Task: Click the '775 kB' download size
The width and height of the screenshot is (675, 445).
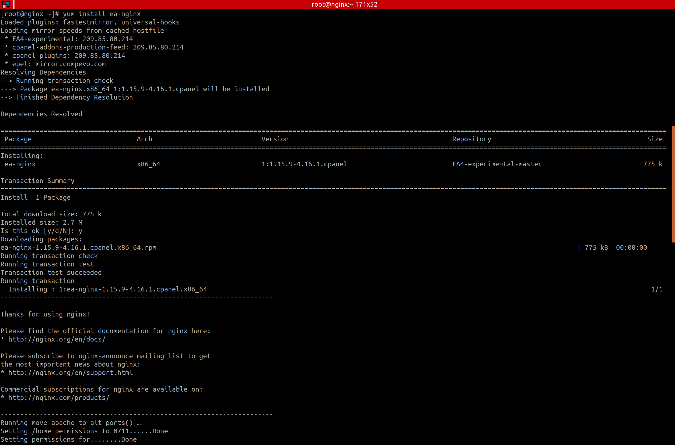Action: tap(596, 248)
